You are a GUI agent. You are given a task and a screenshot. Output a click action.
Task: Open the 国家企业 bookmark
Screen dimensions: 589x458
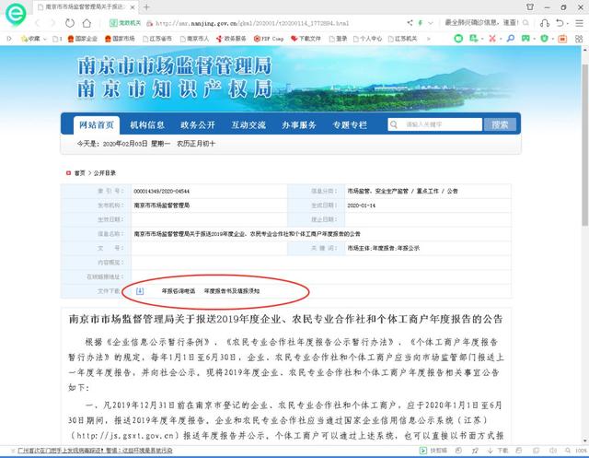click(82, 39)
